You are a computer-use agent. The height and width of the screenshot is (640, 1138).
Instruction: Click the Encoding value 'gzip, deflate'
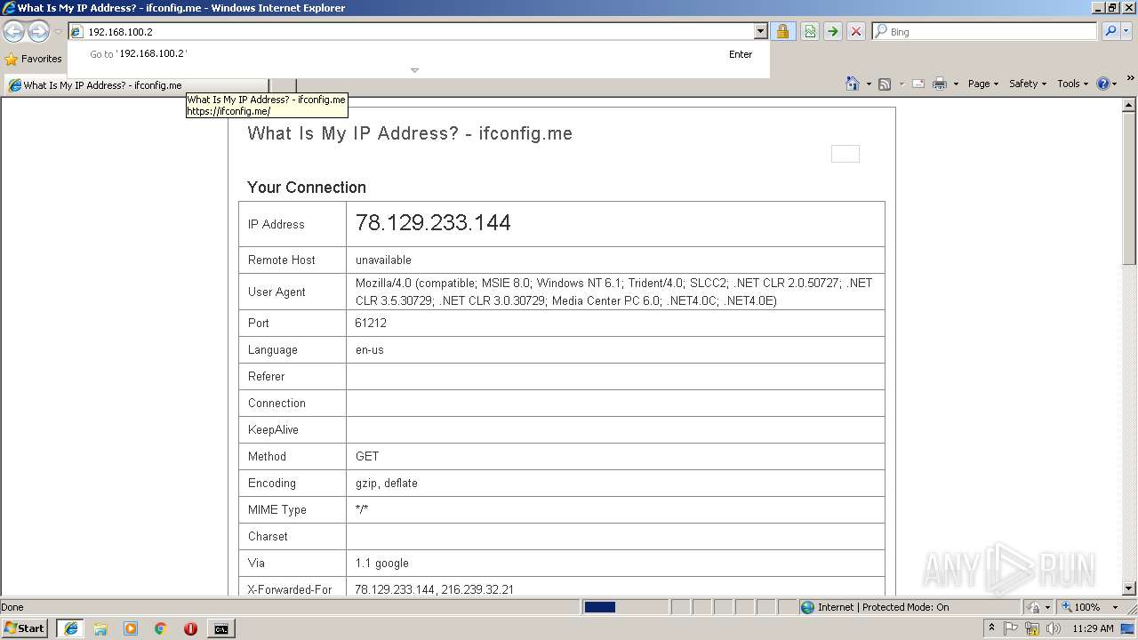[x=387, y=483]
